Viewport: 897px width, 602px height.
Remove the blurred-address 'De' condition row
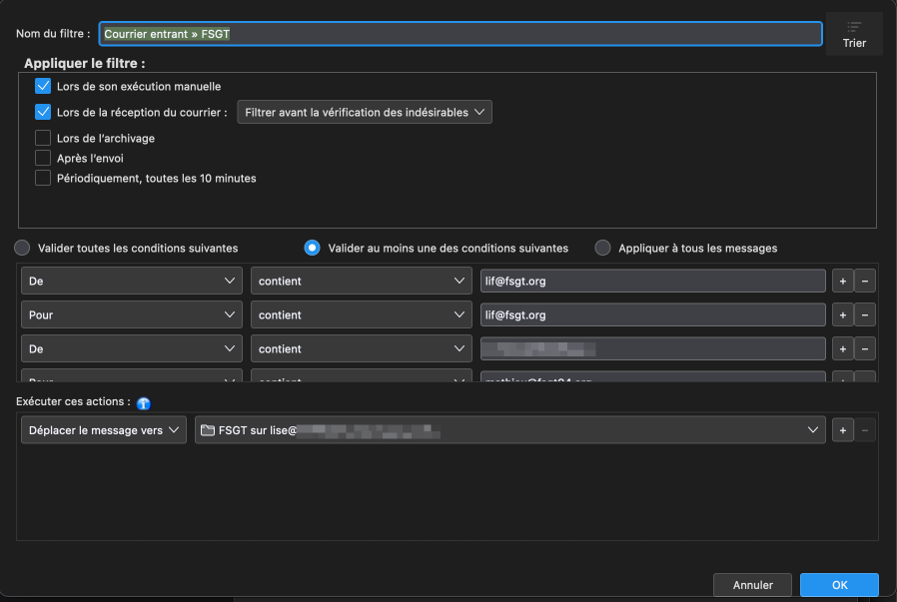click(864, 348)
